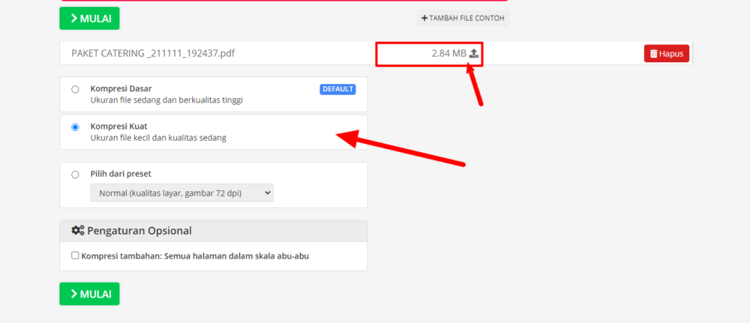Click the plus icon on Tambah File Contoh
The height and width of the screenshot is (323, 750).
(x=424, y=18)
